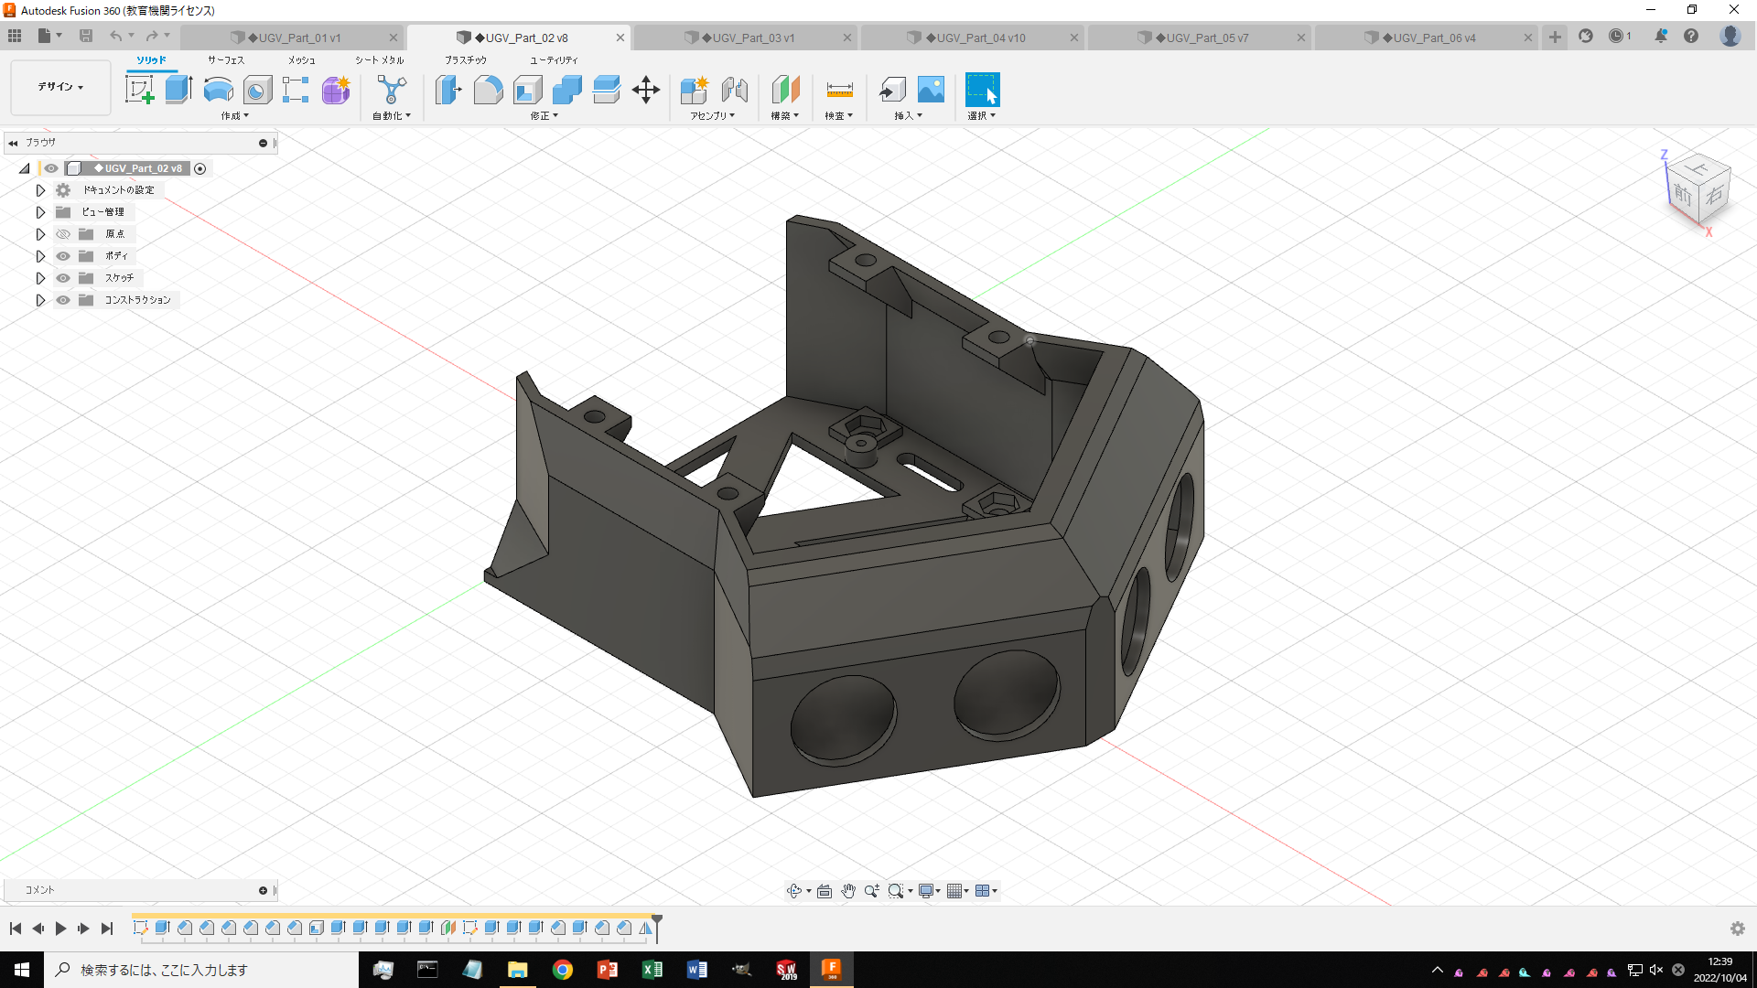
Task: Select the Extrude tool
Action: pyautogui.click(x=177, y=89)
